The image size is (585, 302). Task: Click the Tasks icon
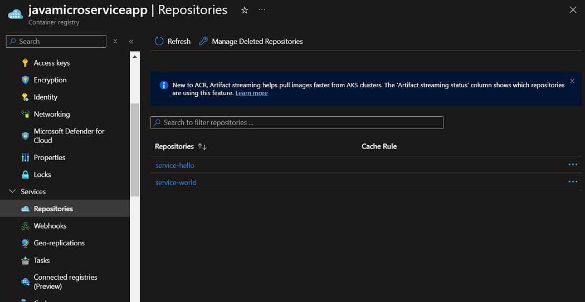pyautogui.click(x=25, y=260)
